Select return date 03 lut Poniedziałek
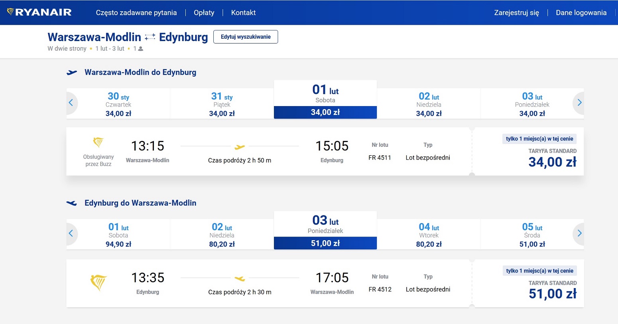This screenshot has width=618, height=324. pos(325,230)
